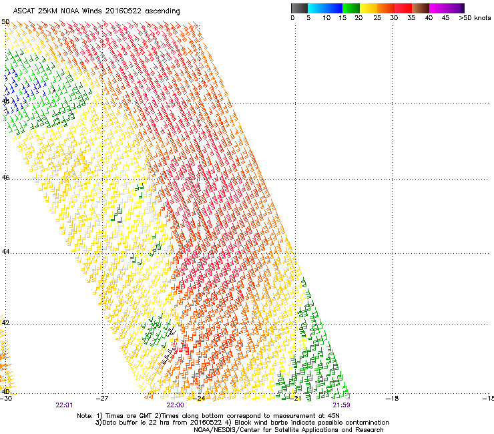Screen dimensions: 494x434
Task: Click the brown 35-40 knots legend swatch
Action: pyautogui.click(x=421, y=8)
